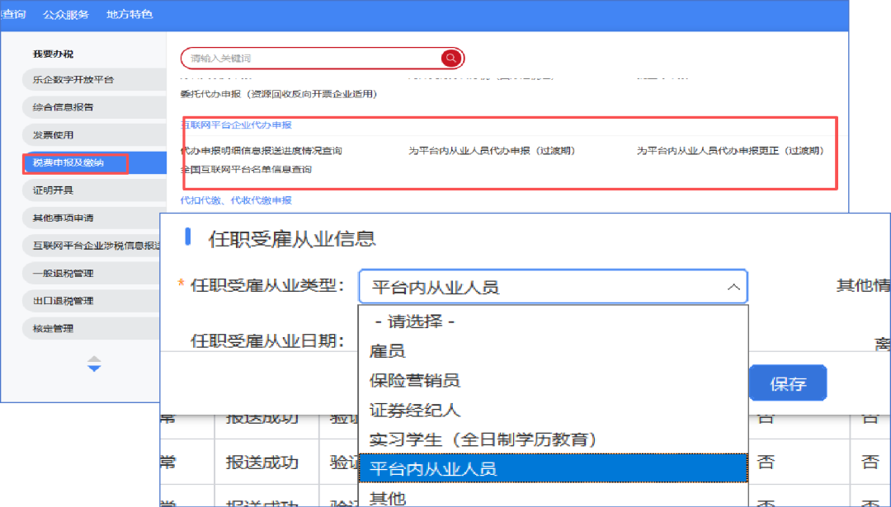Switch to the 地方特色 tab
The height and width of the screenshot is (507, 891).
[x=130, y=15]
